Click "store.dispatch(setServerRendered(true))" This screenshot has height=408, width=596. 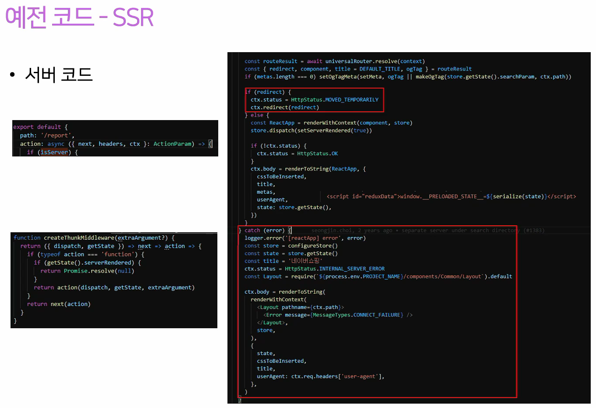[311, 131]
